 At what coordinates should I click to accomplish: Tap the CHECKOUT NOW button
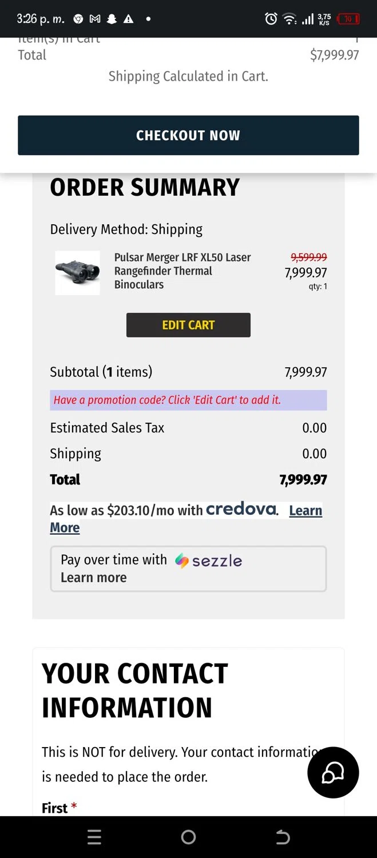tap(188, 136)
